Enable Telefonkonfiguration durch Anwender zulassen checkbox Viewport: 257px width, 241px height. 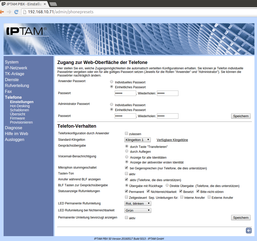(x=126, y=134)
